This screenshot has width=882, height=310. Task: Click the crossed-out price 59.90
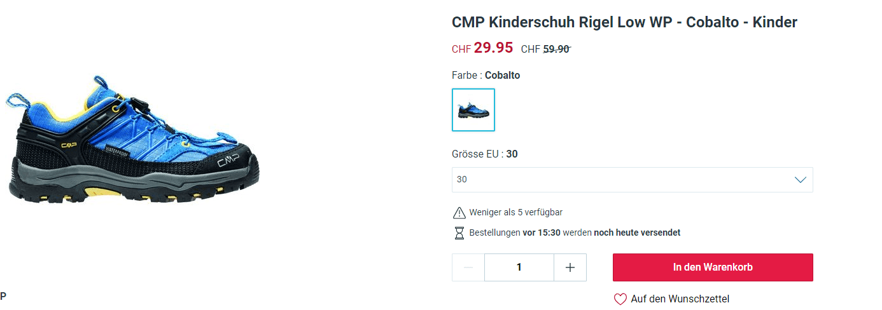[x=556, y=49]
